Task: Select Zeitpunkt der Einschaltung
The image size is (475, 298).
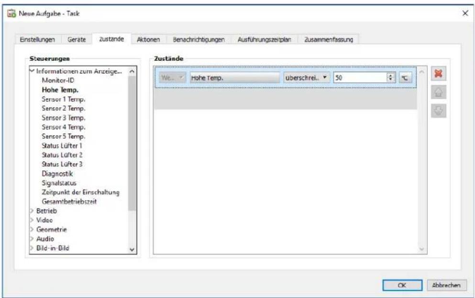Action: click(x=80, y=192)
